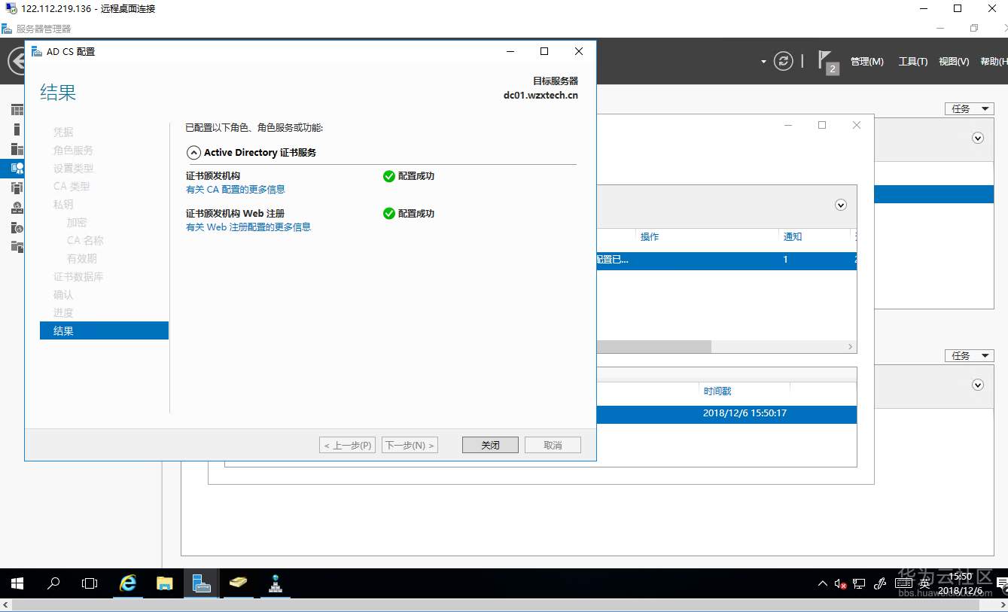Screen dimensions: 1008x612
Task: Open the Windows Start menu
Action: click(x=17, y=583)
